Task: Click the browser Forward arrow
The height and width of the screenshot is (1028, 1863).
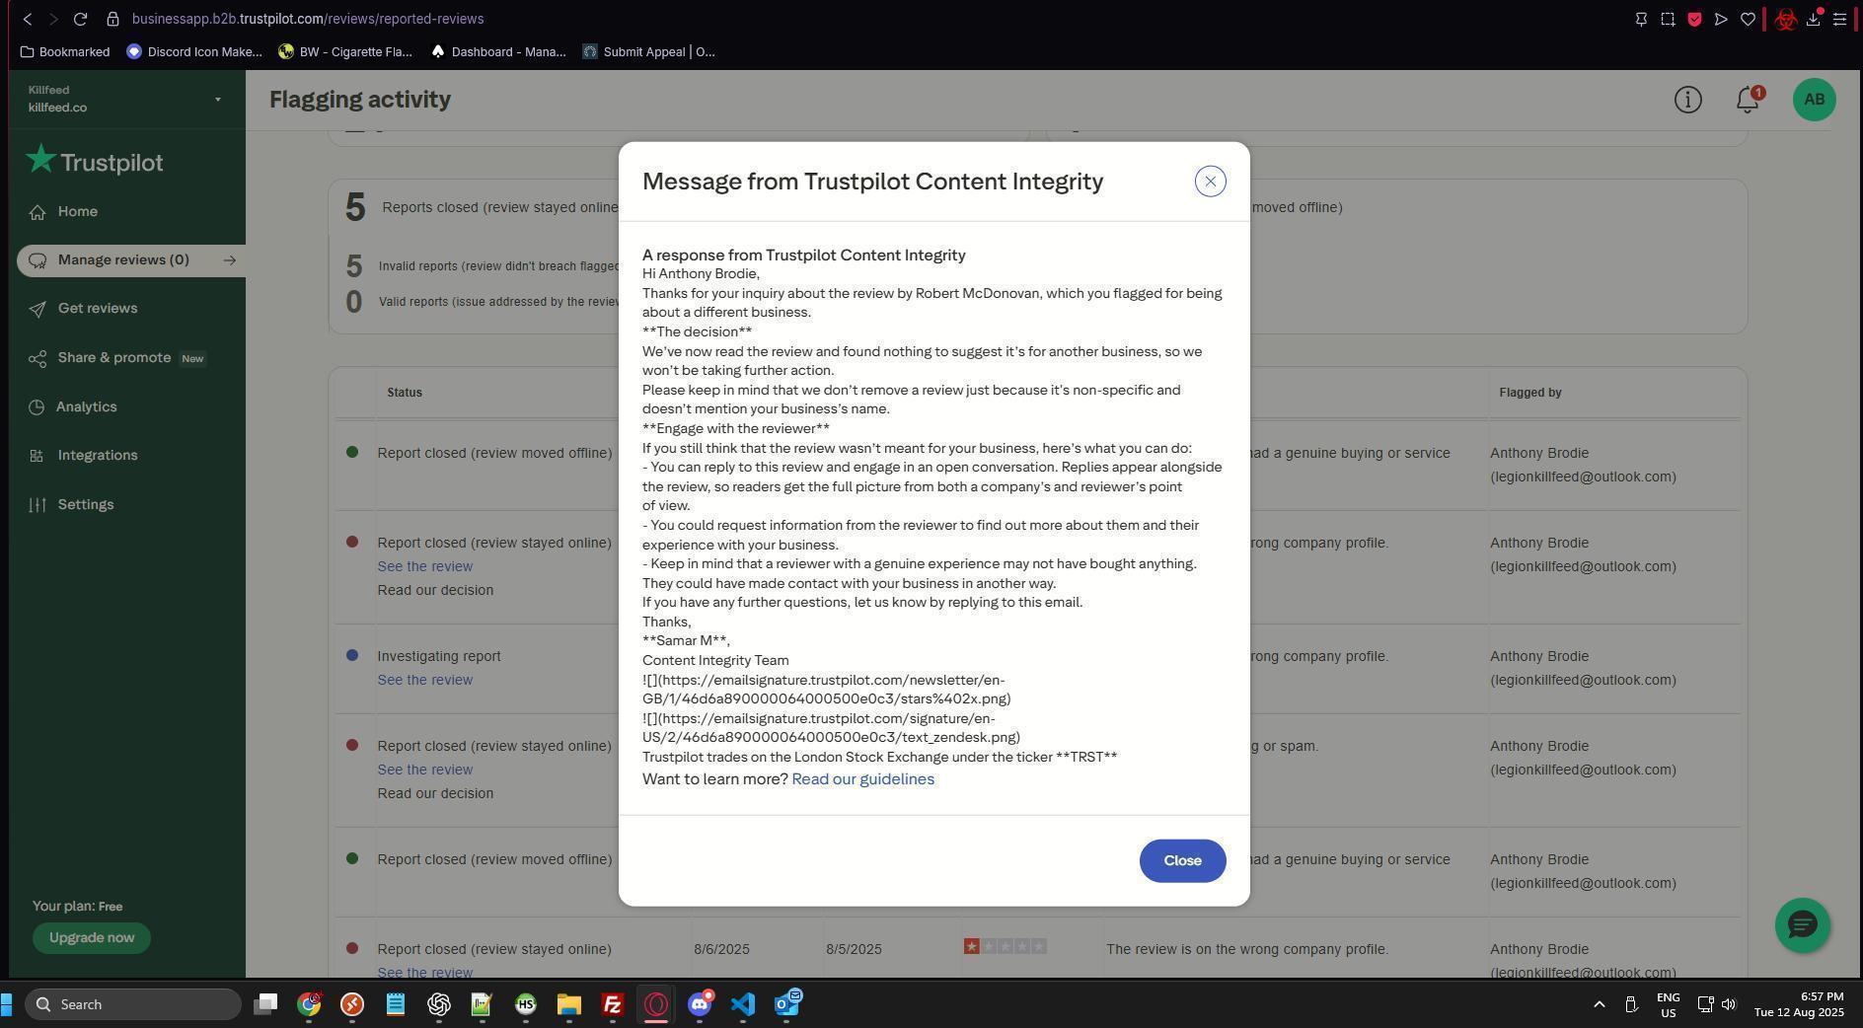Action: 53,19
